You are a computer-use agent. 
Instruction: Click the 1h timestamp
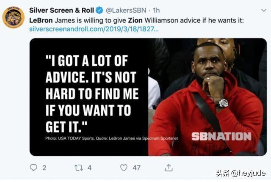click(155, 10)
